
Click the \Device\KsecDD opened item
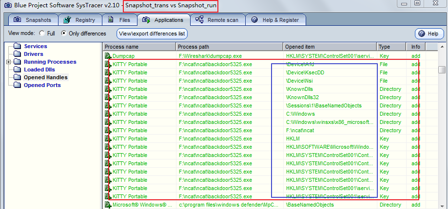click(x=305, y=72)
